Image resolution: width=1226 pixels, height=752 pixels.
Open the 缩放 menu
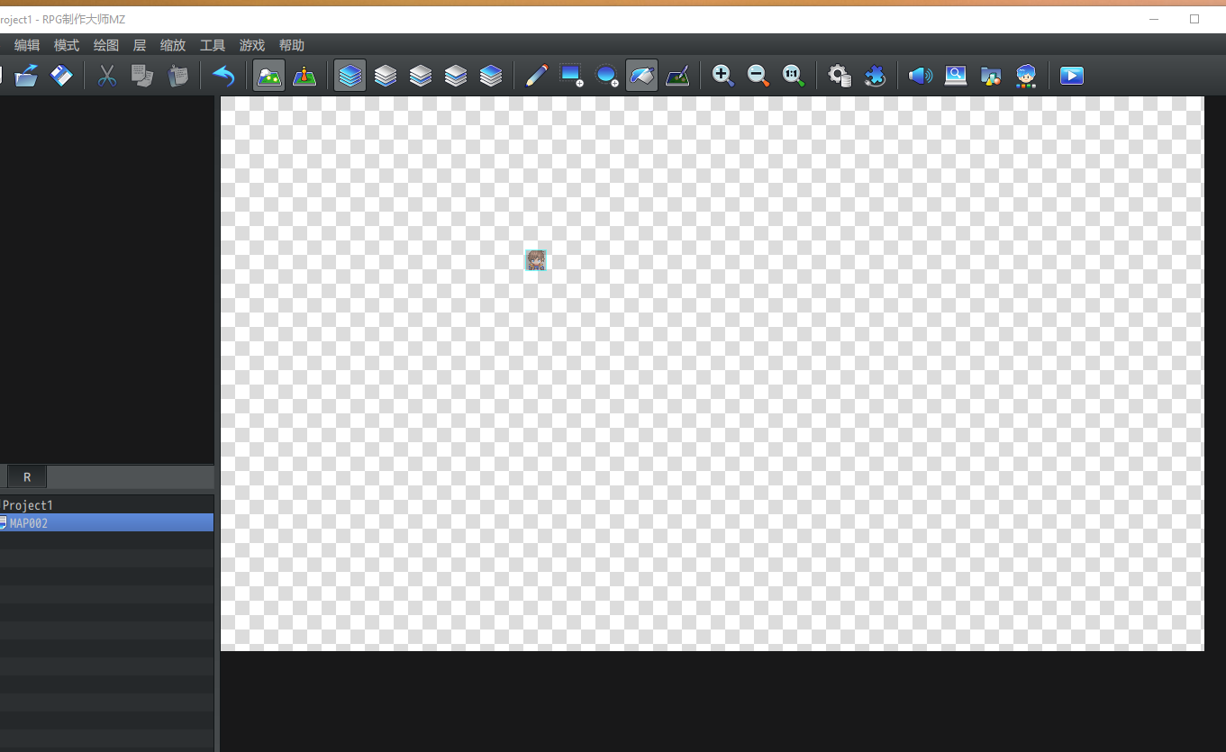coord(173,45)
